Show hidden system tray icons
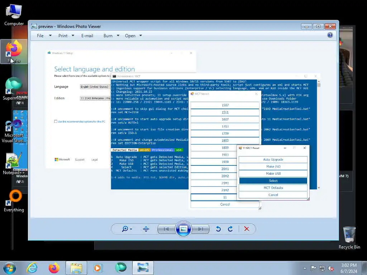This screenshot has width=367, height=275. (x=305, y=268)
